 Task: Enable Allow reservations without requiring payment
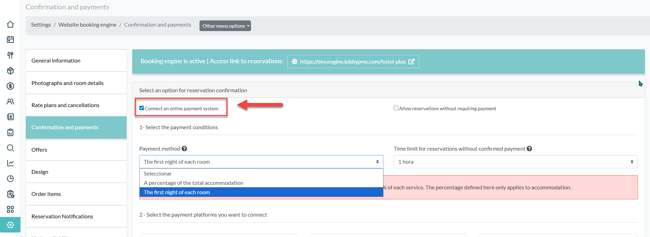(x=396, y=108)
